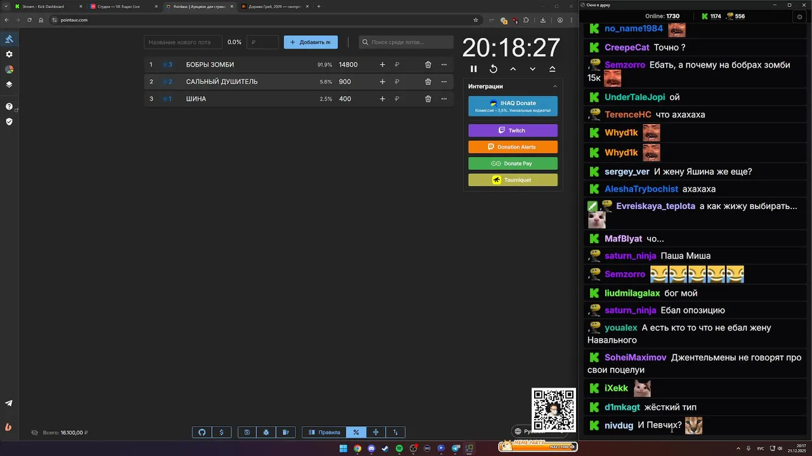812x456 pixels.
Task: Click the save icon in bottom toolbar
Action: pos(247,433)
